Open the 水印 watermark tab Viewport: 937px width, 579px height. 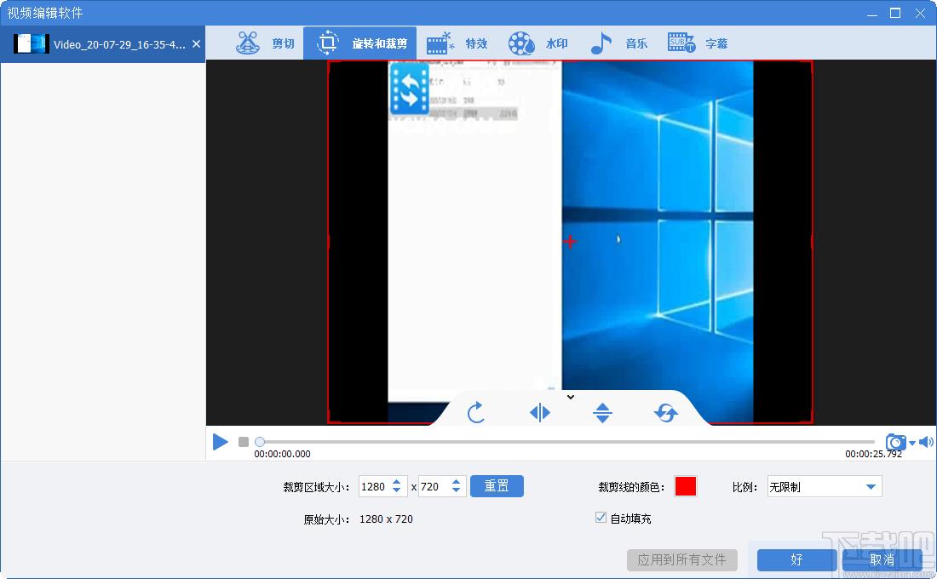537,43
